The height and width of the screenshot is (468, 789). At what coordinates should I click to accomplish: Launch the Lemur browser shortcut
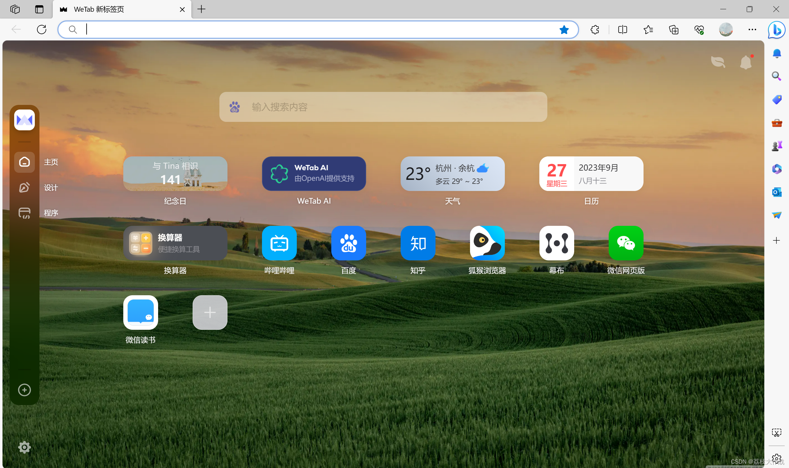[487, 243]
